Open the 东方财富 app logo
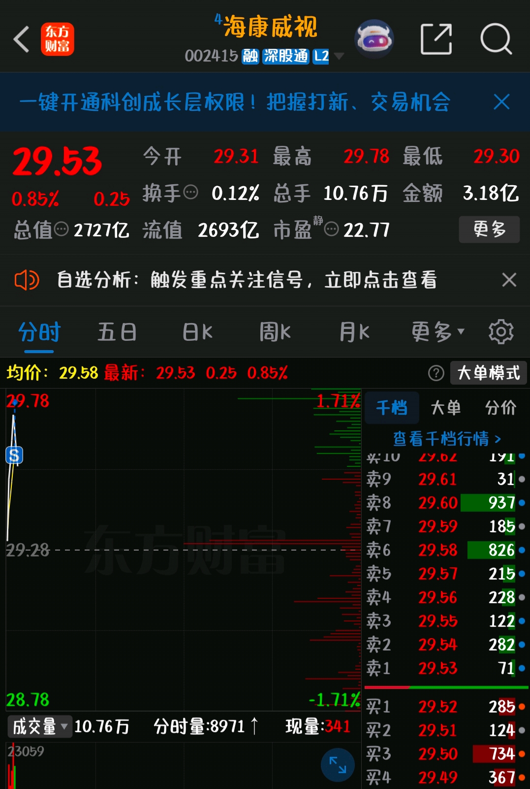Viewport: 530px width, 789px height. point(57,39)
